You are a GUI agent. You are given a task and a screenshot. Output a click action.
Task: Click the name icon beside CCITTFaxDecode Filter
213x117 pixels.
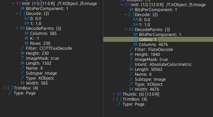click(x=22, y=48)
